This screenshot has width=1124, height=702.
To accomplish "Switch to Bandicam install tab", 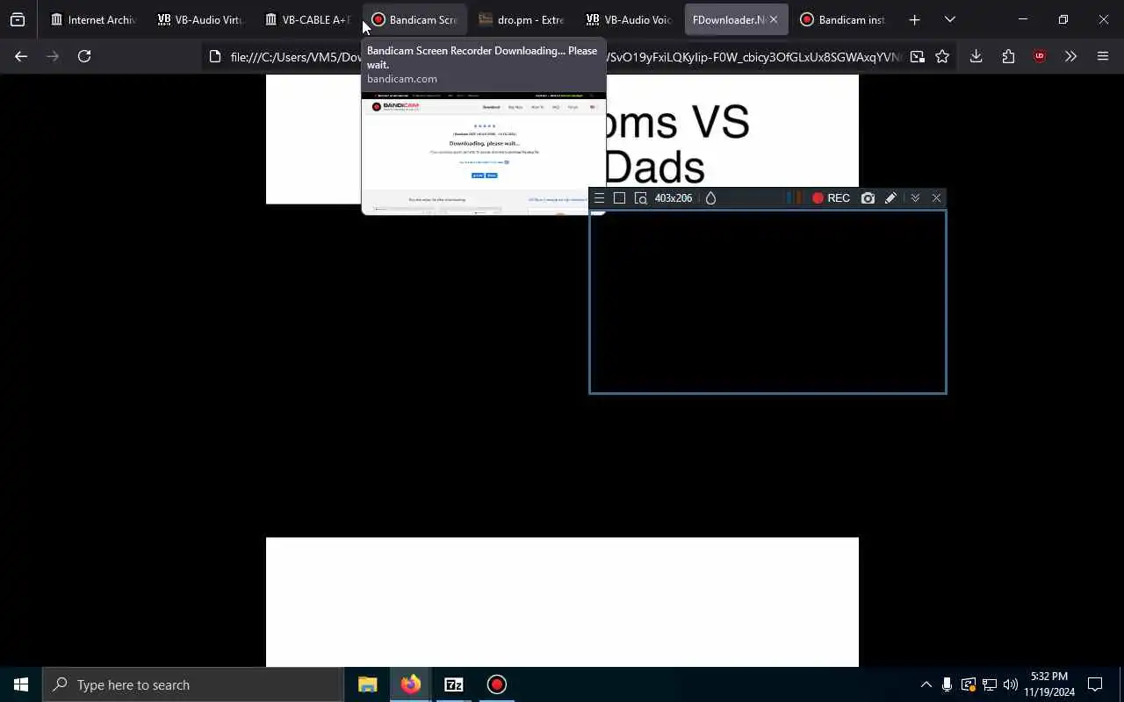I will 843,19.
